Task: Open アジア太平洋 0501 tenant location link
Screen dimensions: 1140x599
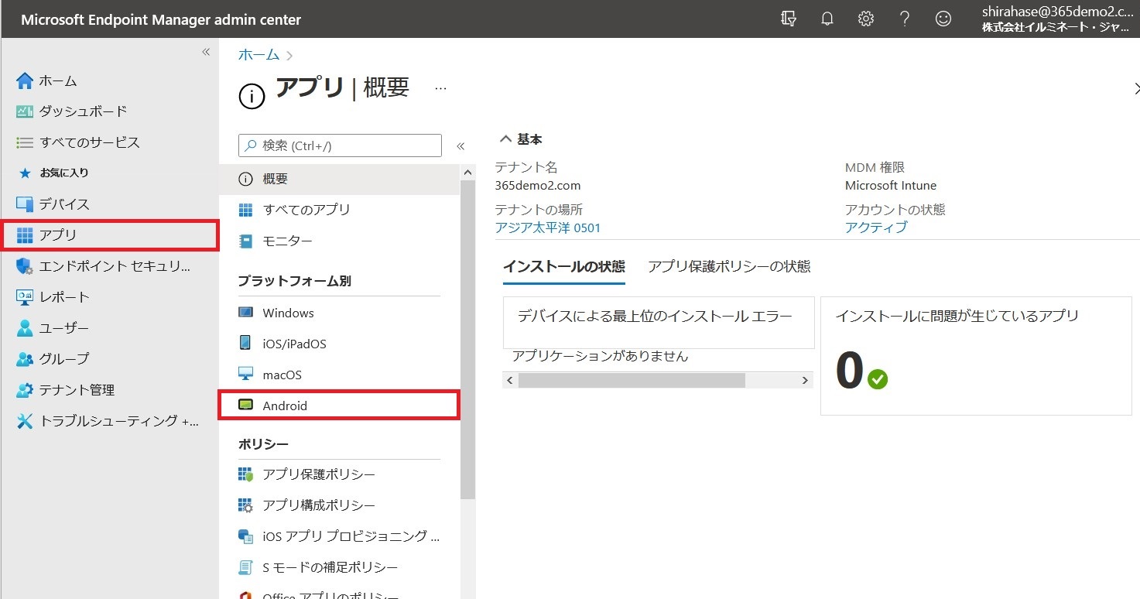Action: coord(548,228)
